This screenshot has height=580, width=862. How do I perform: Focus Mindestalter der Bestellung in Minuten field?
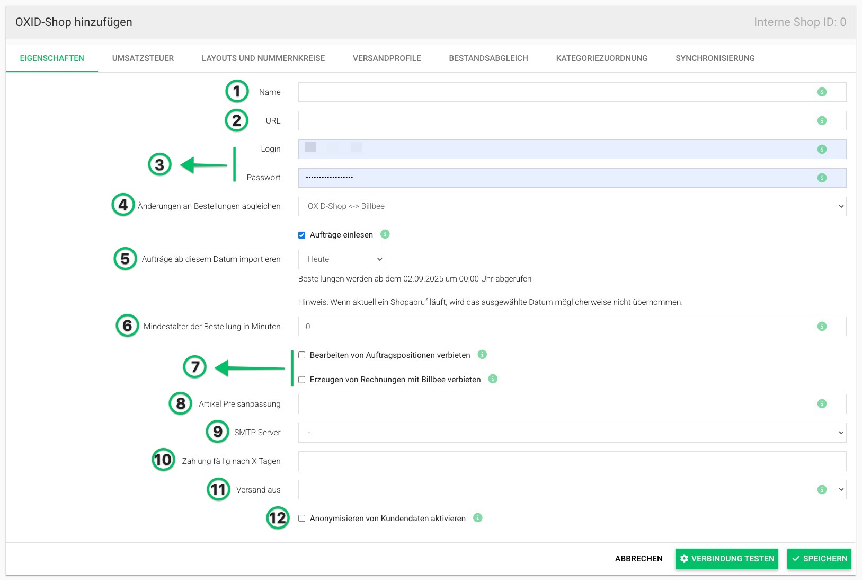point(572,327)
